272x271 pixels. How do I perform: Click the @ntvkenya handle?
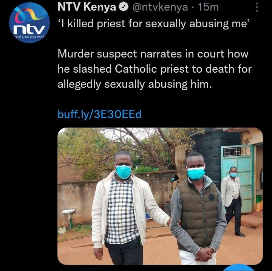[x=160, y=7]
